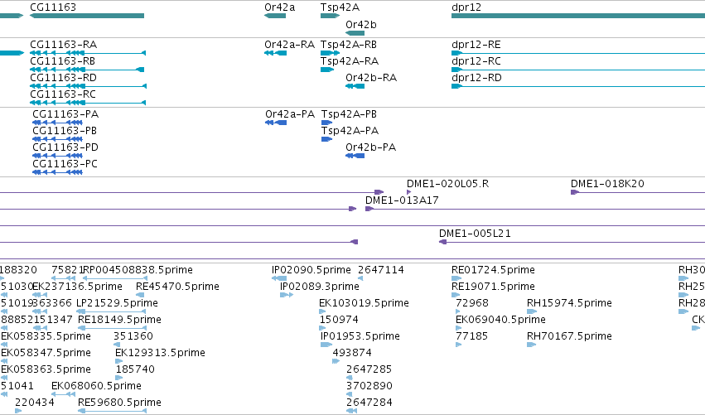The image size is (705, 415).
Task: Click EST RE45470.5prime
Action: (x=177, y=287)
